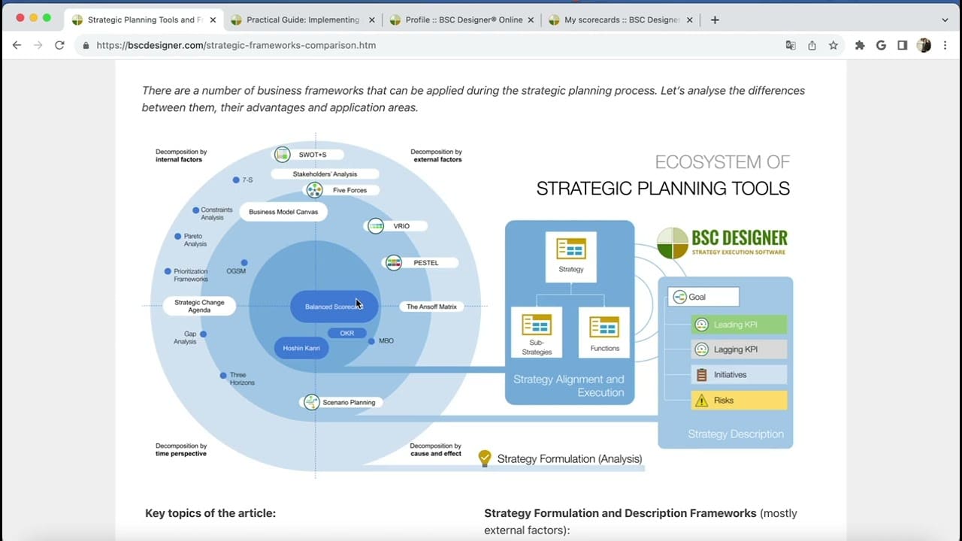Click the PESTEL icon in the diagram
The width and height of the screenshot is (962, 541).
(x=393, y=263)
